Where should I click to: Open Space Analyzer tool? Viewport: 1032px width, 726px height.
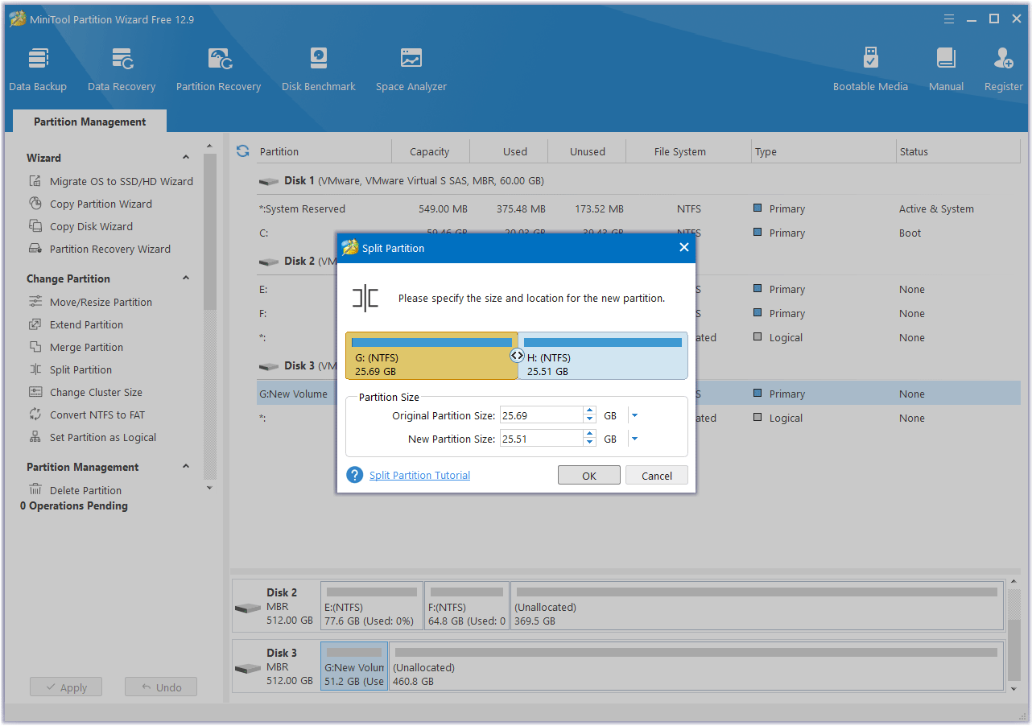click(411, 69)
